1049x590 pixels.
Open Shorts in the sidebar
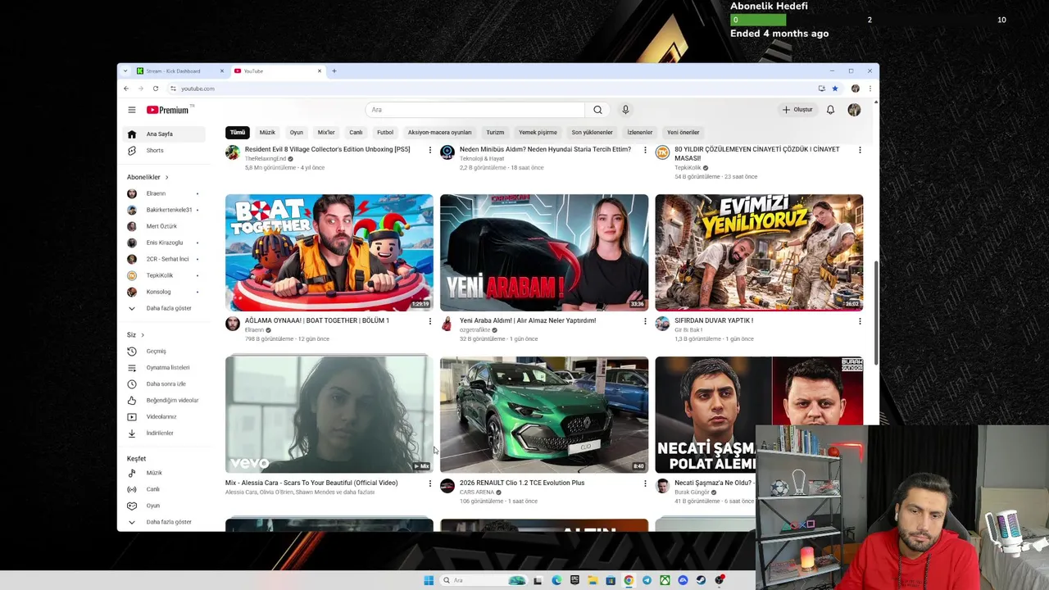pyautogui.click(x=155, y=150)
